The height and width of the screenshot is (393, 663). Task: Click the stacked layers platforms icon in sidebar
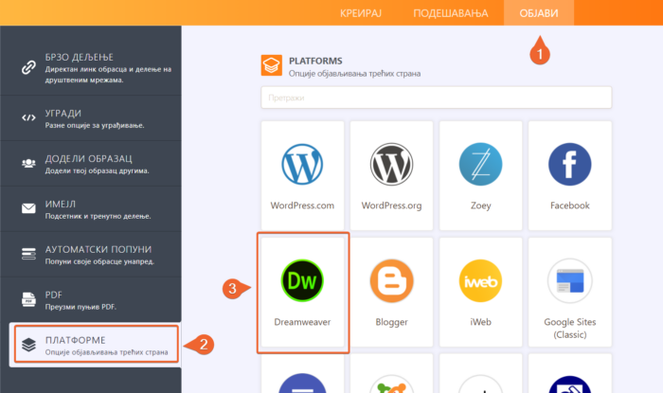[x=28, y=345]
